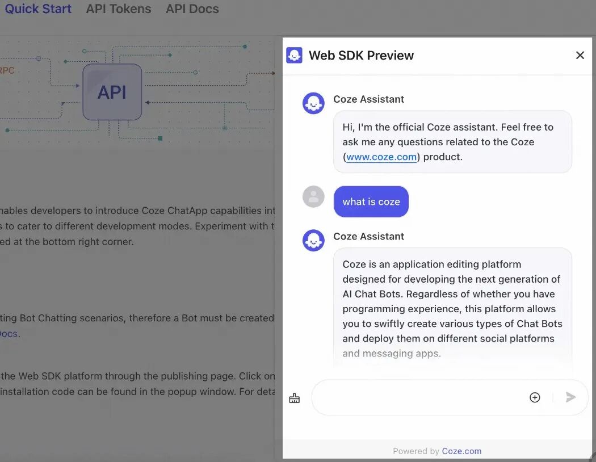Close the Web SDK Preview panel

pos(580,56)
